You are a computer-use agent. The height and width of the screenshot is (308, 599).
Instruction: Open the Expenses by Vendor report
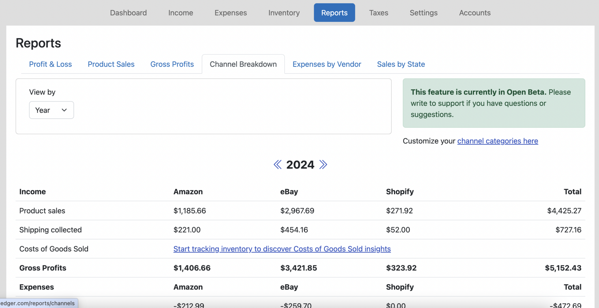click(327, 64)
